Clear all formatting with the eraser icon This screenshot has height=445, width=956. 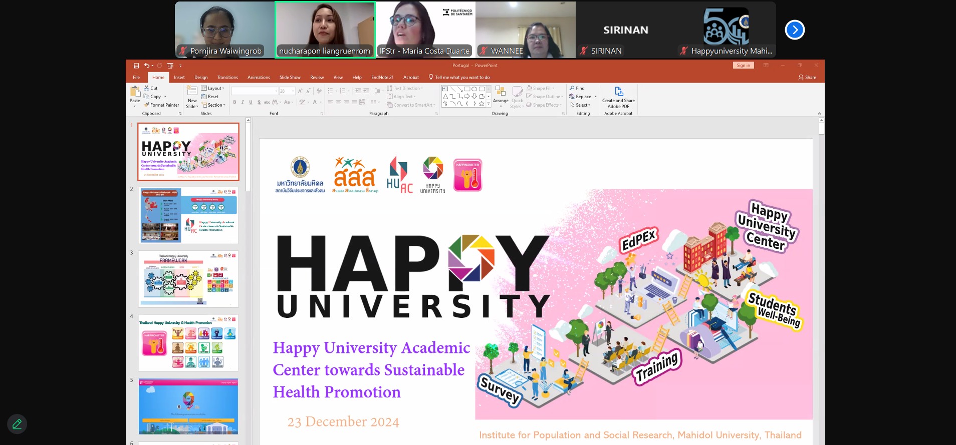point(319,91)
